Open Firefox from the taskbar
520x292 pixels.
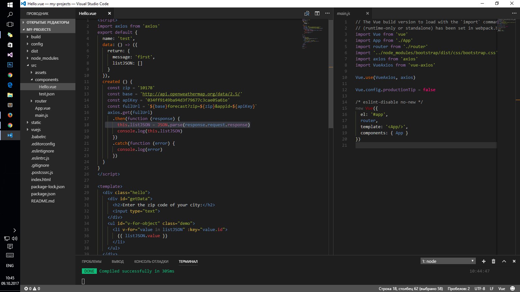[10, 115]
